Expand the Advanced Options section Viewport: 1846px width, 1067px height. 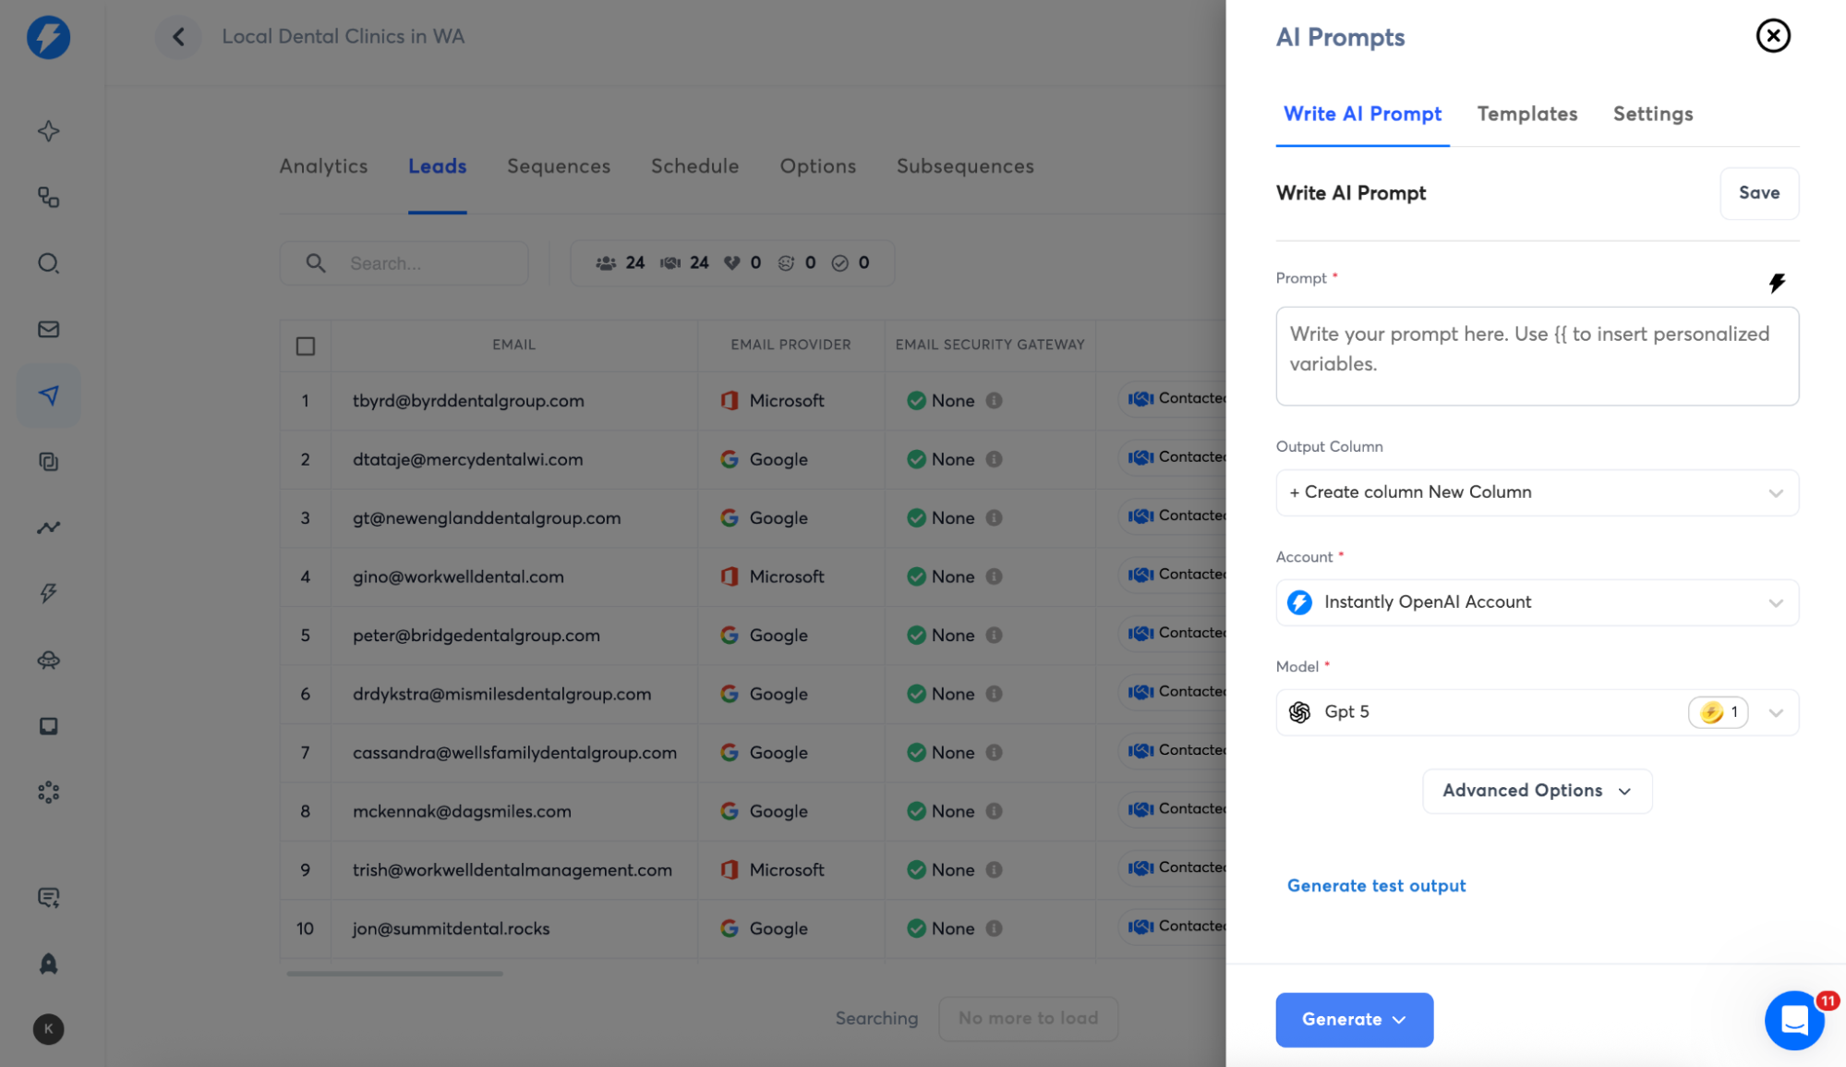pos(1536,791)
